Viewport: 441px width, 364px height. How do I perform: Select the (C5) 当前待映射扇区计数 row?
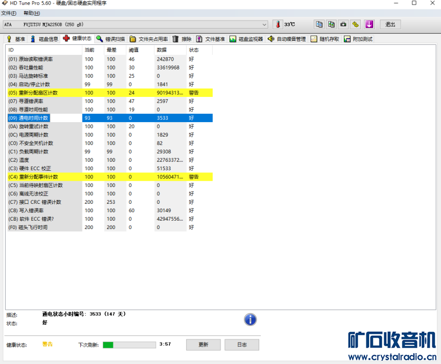point(110,185)
